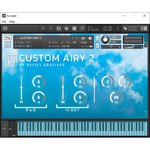The image size is (150, 150).
Task: Show instrument info with the i icon
Action: [90, 38]
